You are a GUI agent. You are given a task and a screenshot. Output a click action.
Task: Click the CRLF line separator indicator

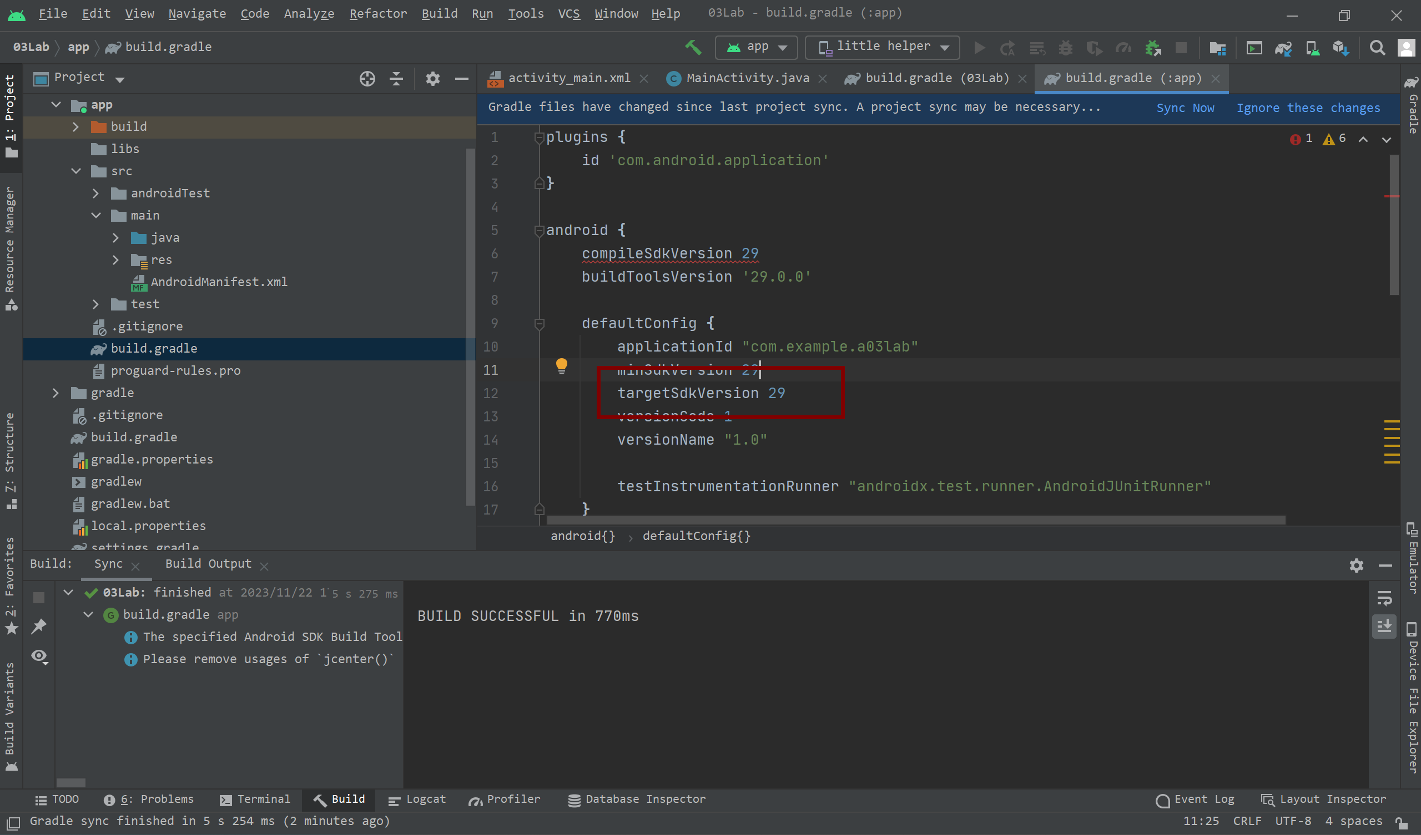pos(1247,822)
